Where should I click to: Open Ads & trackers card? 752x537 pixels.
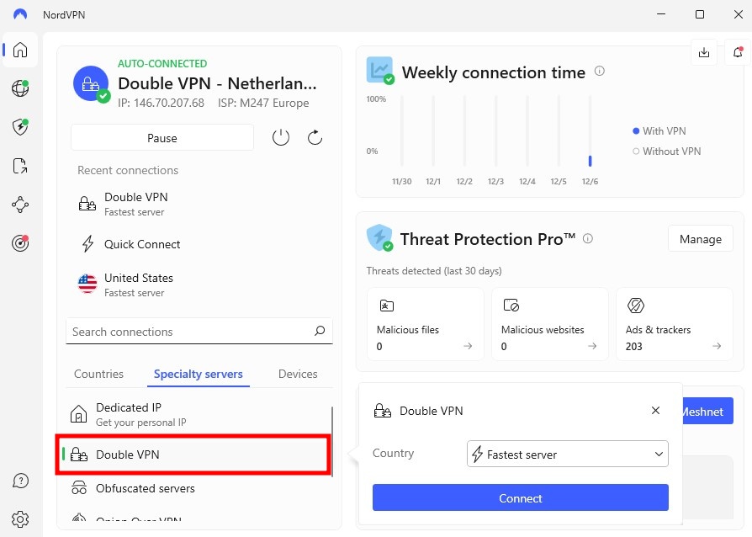point(675,324)
